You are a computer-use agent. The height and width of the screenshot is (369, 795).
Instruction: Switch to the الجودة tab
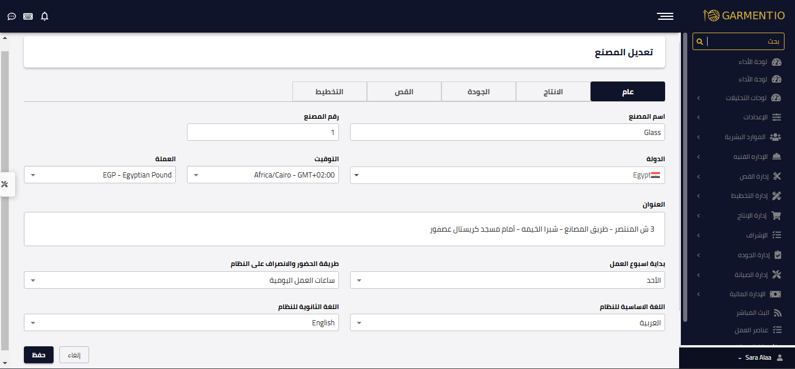[479, 92]
